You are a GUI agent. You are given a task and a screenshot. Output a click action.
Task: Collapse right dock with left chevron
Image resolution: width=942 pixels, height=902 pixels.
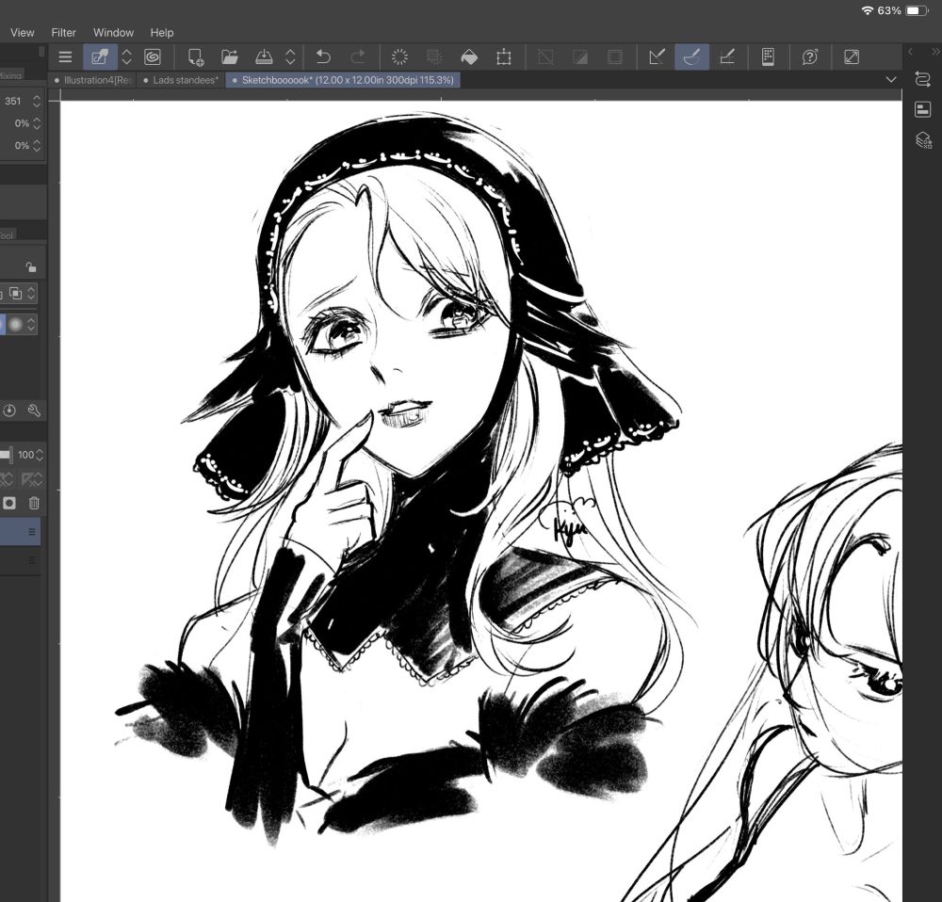point(910,52)
